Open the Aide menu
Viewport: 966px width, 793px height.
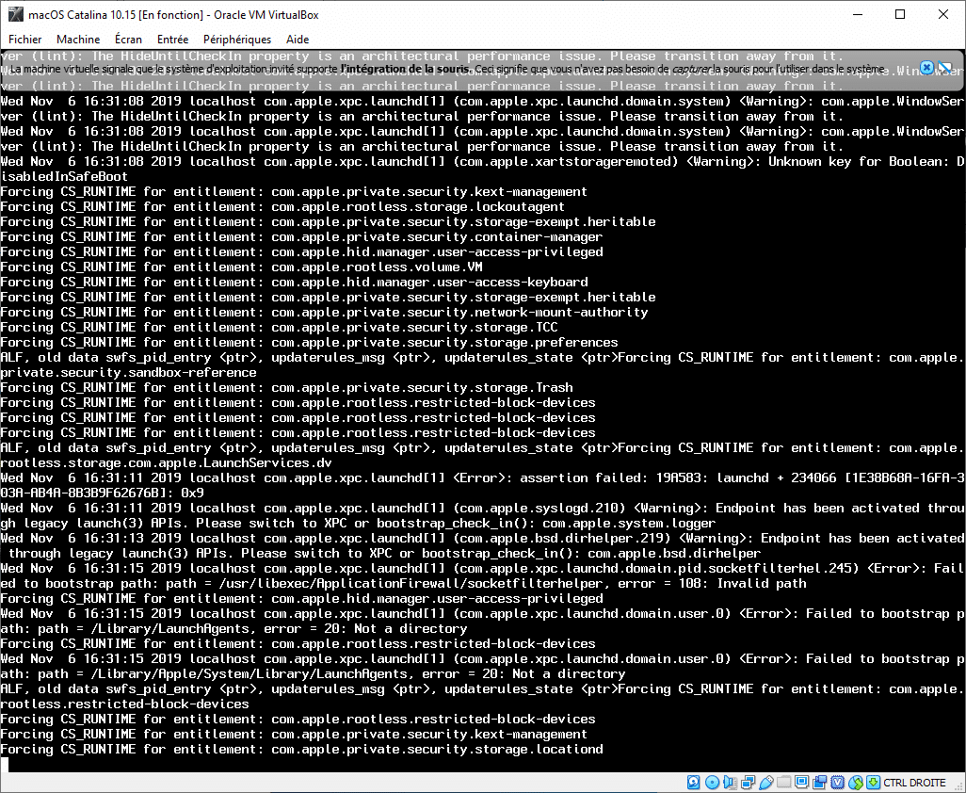[298, 40]
